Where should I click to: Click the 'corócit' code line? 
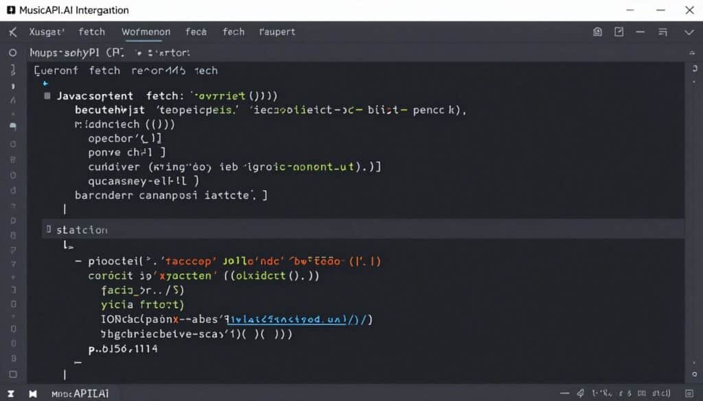point(203,276)
